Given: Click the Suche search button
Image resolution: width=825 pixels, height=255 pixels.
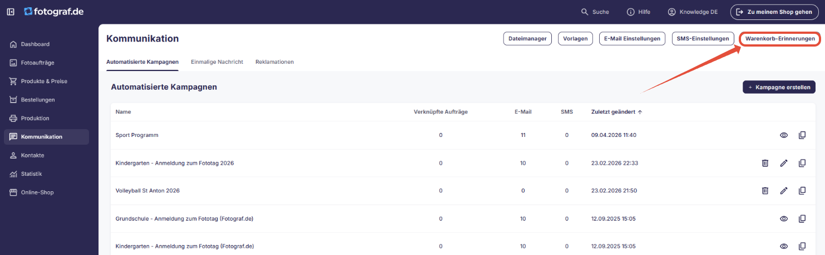Looking at the screenshot, I should click(595, 12).
